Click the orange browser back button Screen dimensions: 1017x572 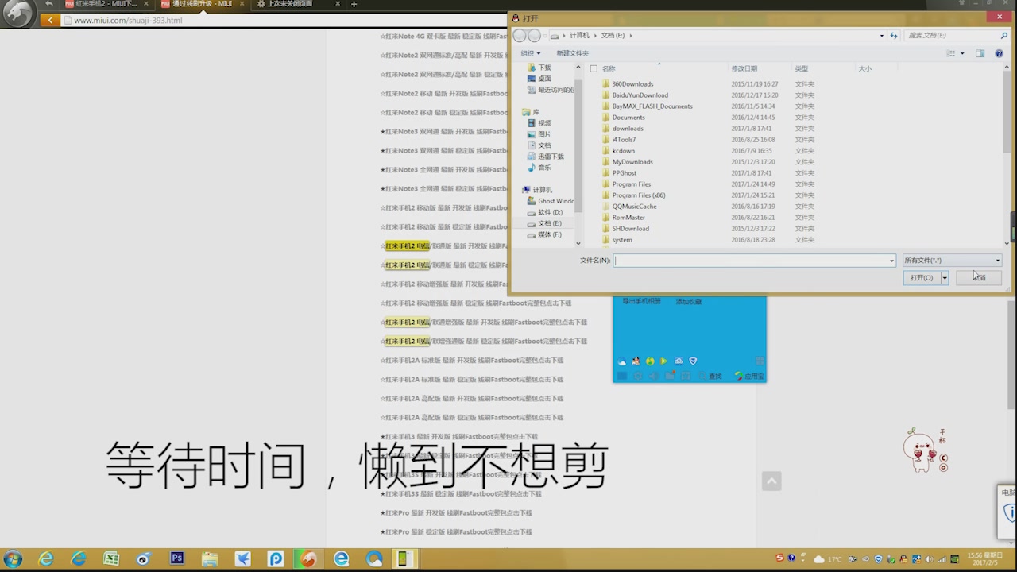click(x=50, y=20)
